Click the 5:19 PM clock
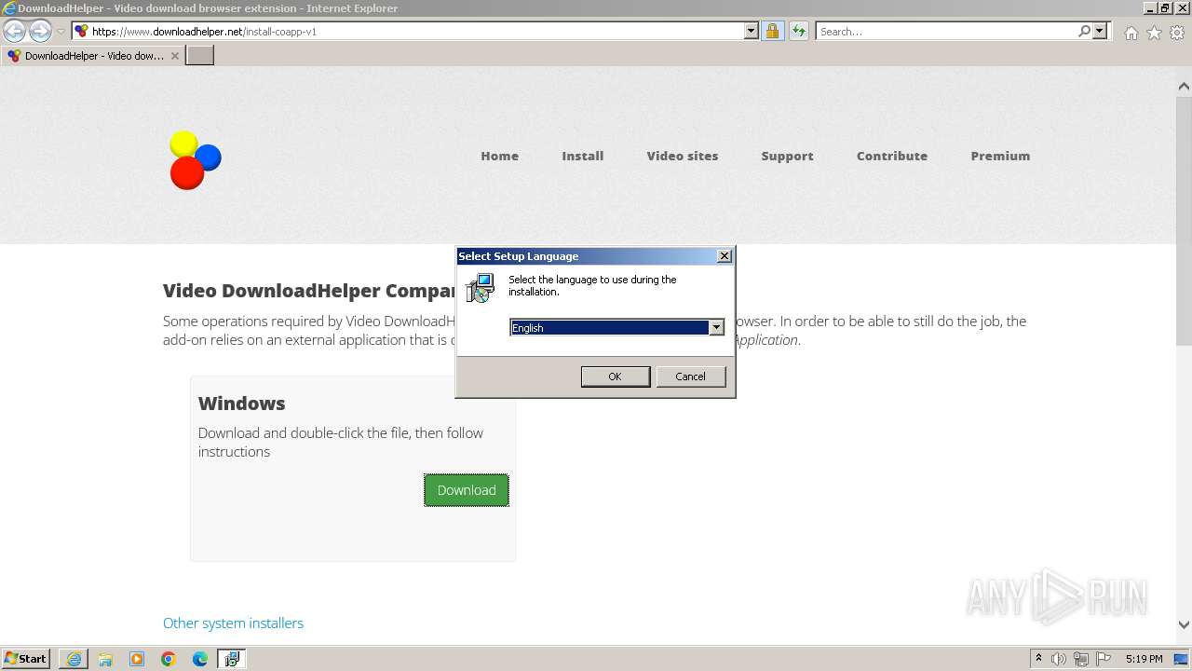Viewport: 1192px width, 671px height. tap(1144, 659)
